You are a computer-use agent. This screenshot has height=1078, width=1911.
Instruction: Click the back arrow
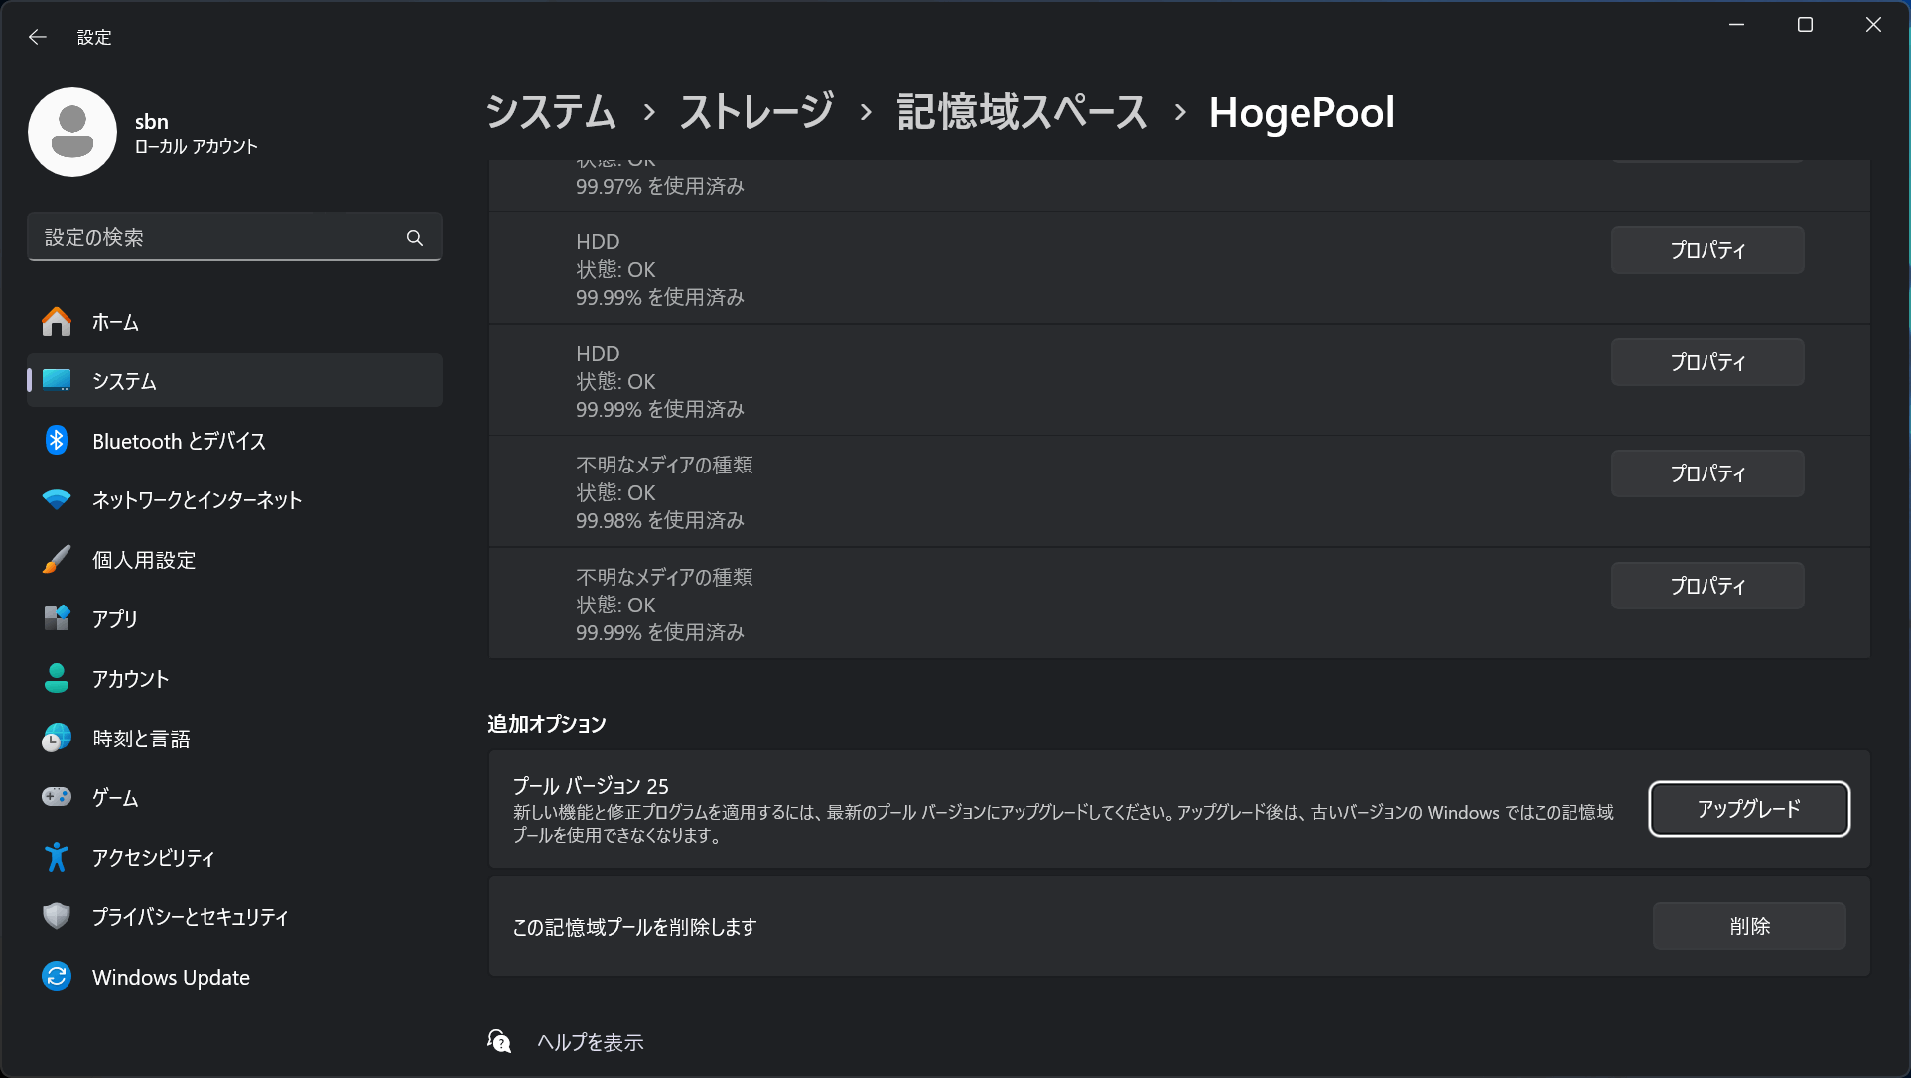tap(37, 36)
